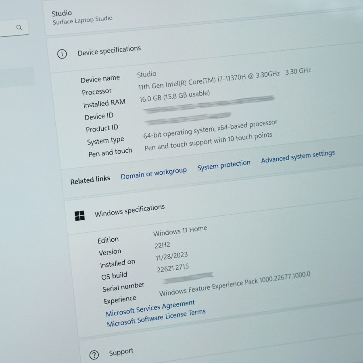Click the Serial number label

[123, 287]
